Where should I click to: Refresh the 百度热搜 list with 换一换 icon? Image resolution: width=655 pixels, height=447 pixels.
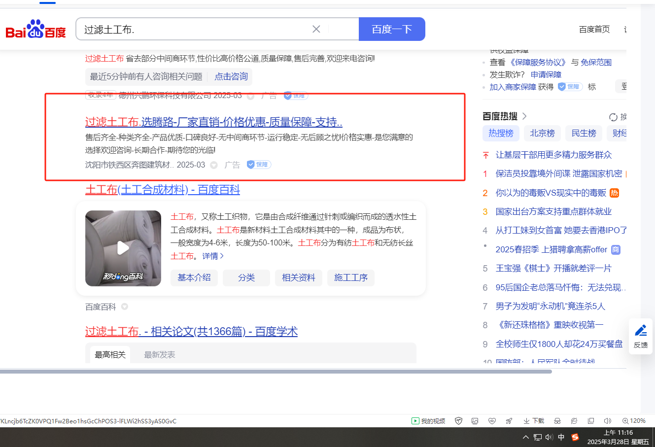point(614,117)
